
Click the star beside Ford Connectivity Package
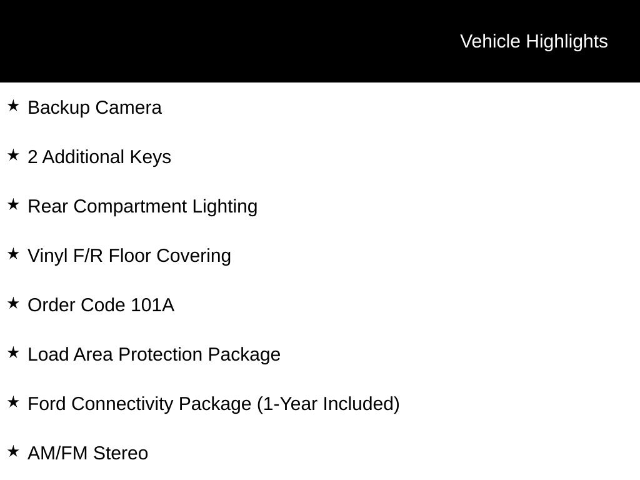tap(13, 402)
